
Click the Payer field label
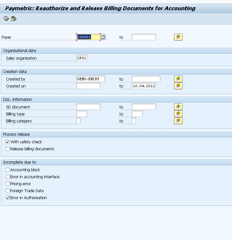point(6,37)
